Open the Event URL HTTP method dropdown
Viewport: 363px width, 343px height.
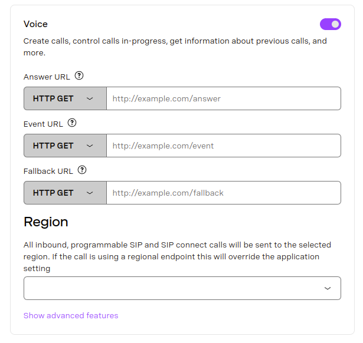65,146
